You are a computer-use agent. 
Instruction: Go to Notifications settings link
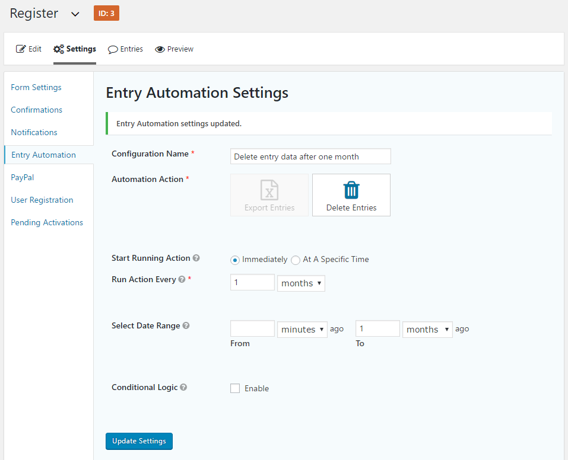[34, 132]
